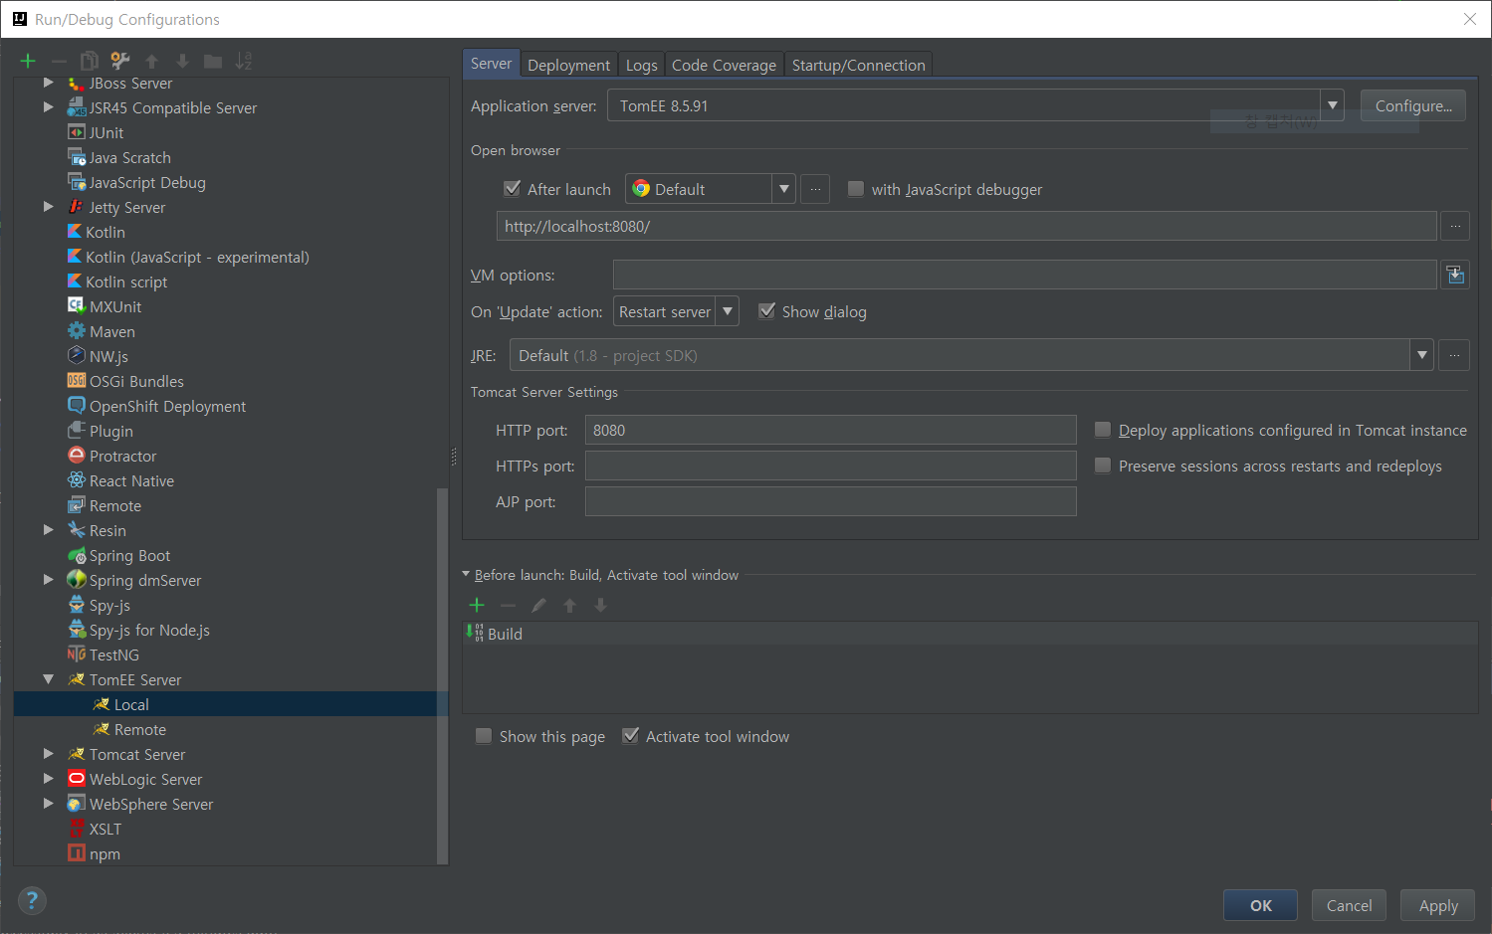Screen dimensions: 1492x934
Task: Select the JUnit configuration type
Action: tap(106, 132)
